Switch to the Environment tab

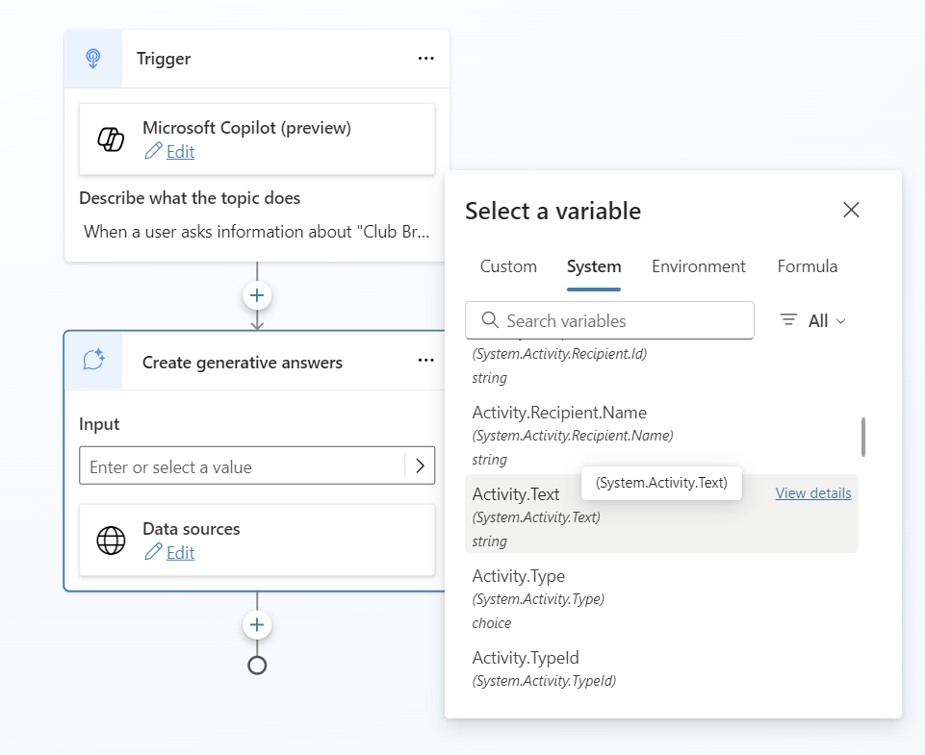point(698,266)
